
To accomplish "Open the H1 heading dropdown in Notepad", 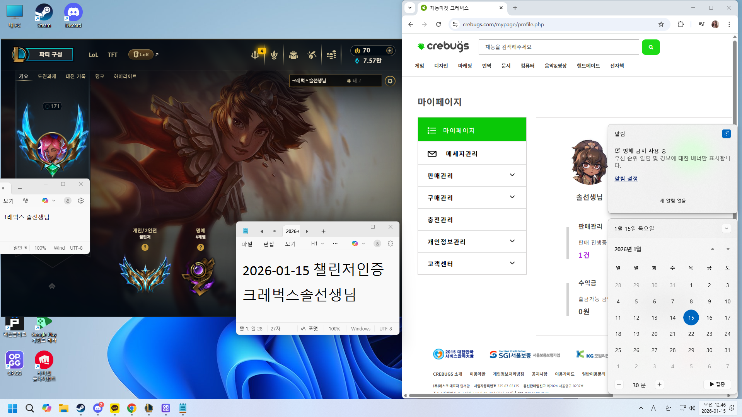I will pos(317,243).
